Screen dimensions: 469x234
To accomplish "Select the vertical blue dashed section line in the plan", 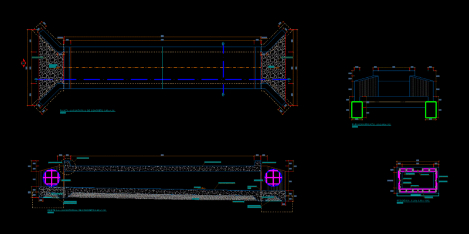I will click(223, 69).
